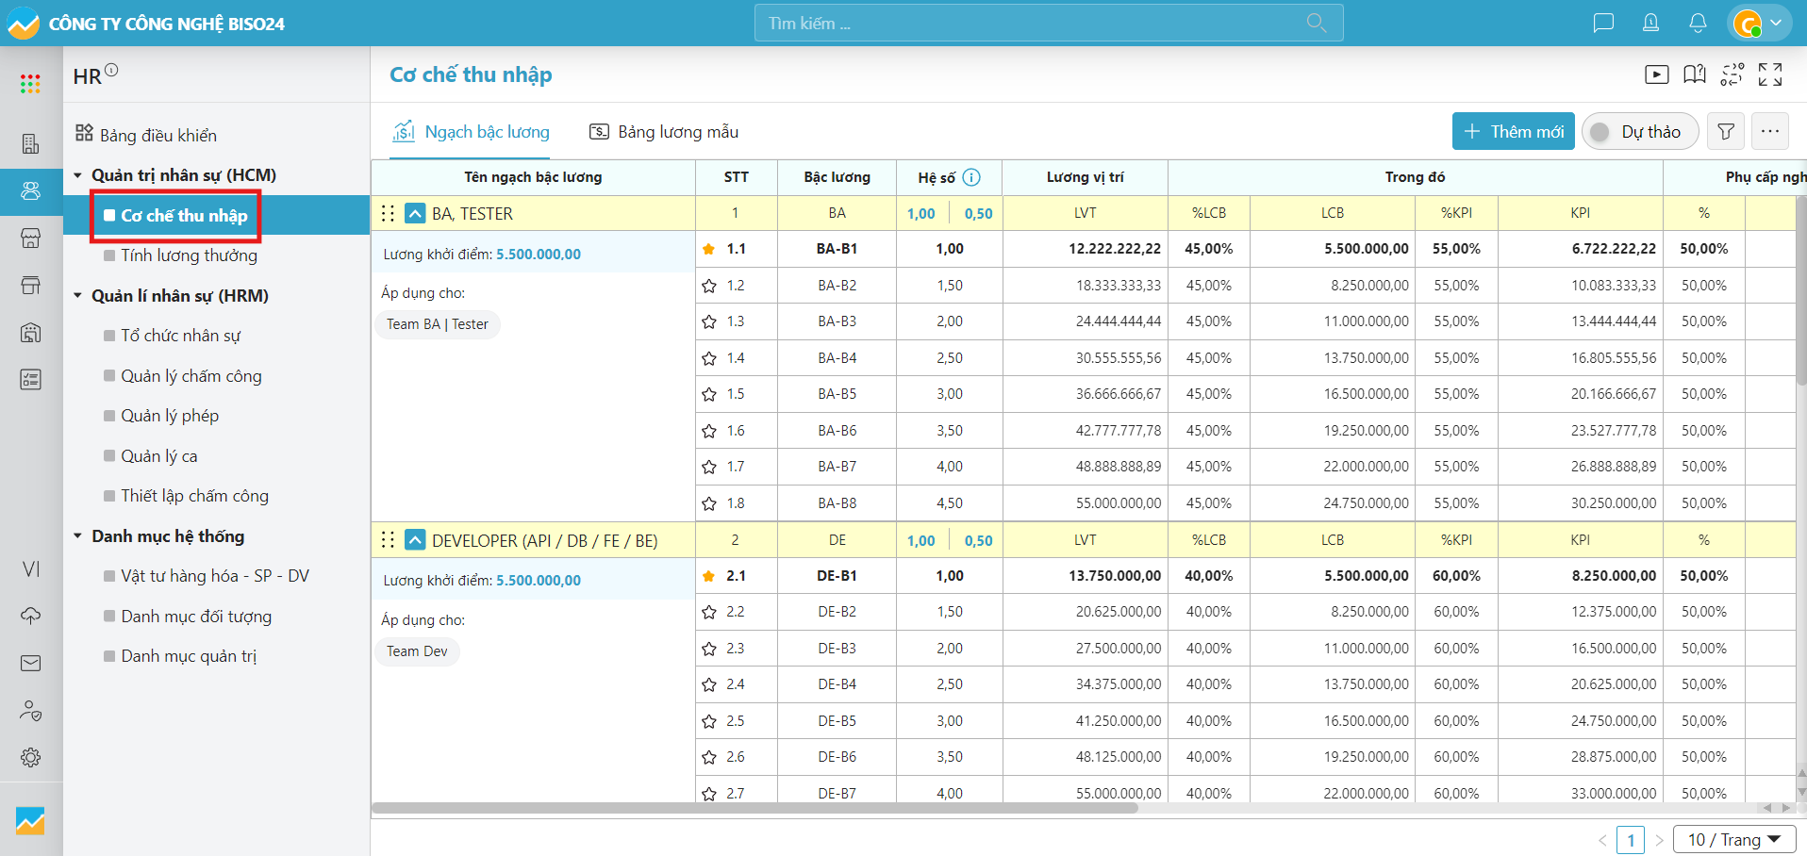
Task: Click the Thêm mới button
Action: [x=1513, y=132]
